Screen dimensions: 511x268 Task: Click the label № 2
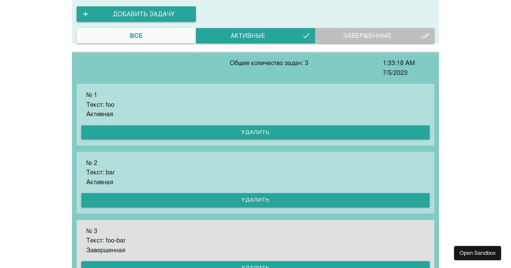tap(92, 163)
